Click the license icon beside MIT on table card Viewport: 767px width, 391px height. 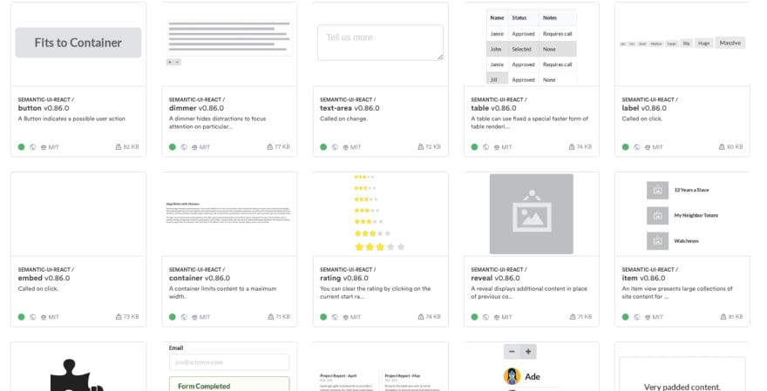[497, 147]
